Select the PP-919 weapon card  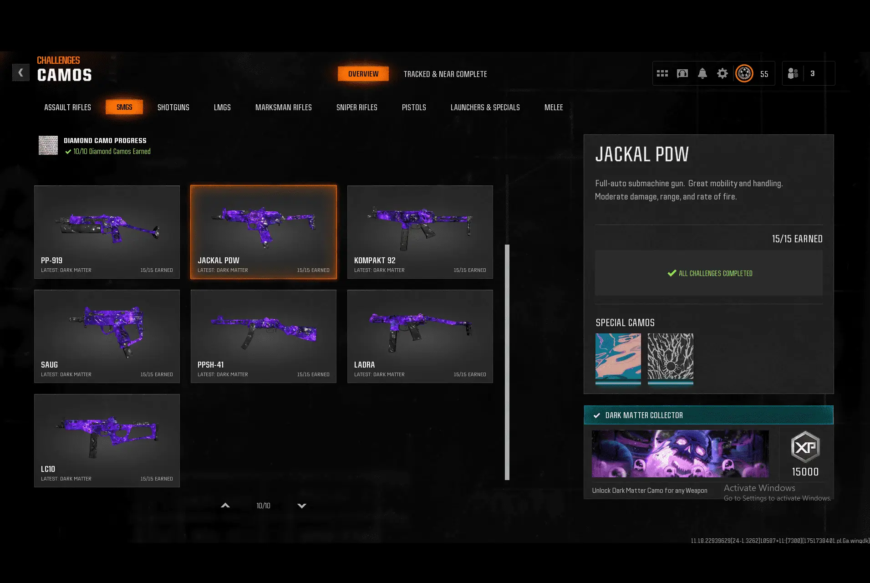tap(107, 232)
